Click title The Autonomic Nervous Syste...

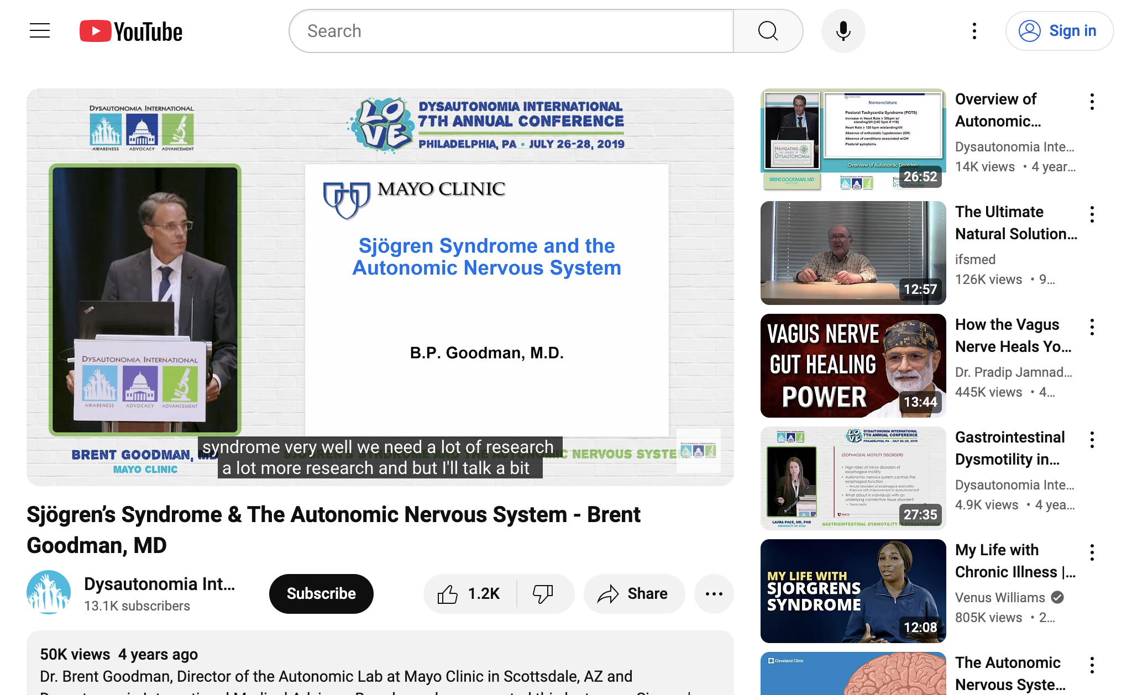(x=1010, y=673)
